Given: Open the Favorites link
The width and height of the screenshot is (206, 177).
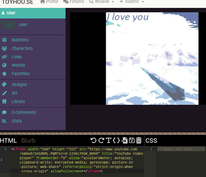Looking at the screenshot, I should 21,74.
